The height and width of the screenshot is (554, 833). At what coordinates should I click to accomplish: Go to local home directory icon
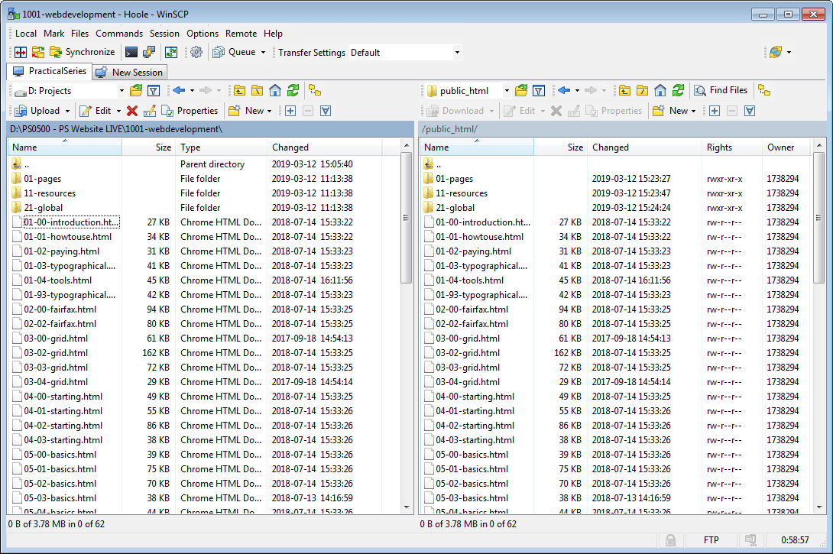275,91
